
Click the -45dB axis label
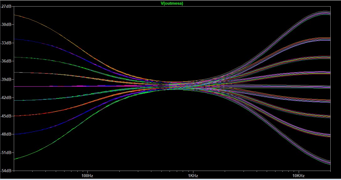click(6, 116)
